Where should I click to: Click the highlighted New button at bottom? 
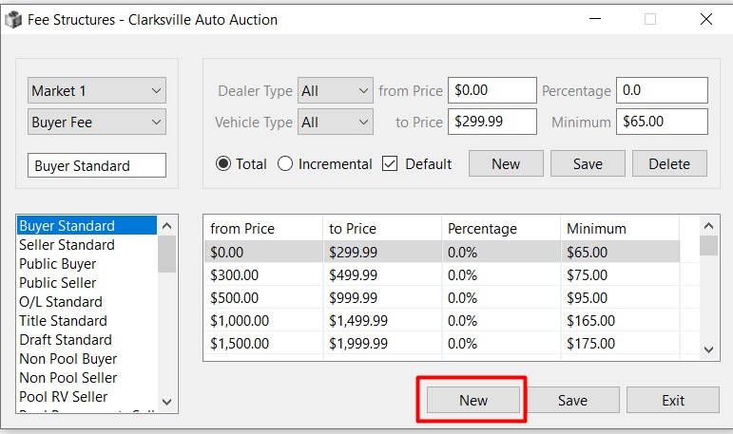[473, 400]
